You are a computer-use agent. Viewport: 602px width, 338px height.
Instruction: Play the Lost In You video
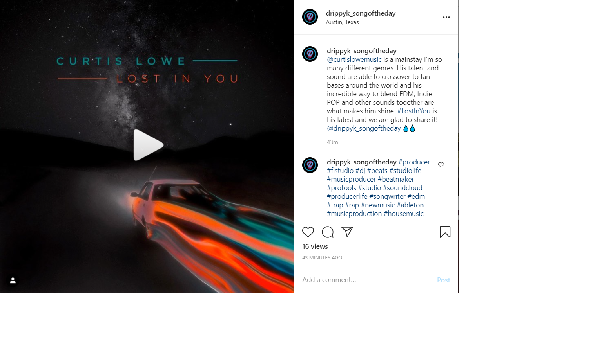point(148,145)
